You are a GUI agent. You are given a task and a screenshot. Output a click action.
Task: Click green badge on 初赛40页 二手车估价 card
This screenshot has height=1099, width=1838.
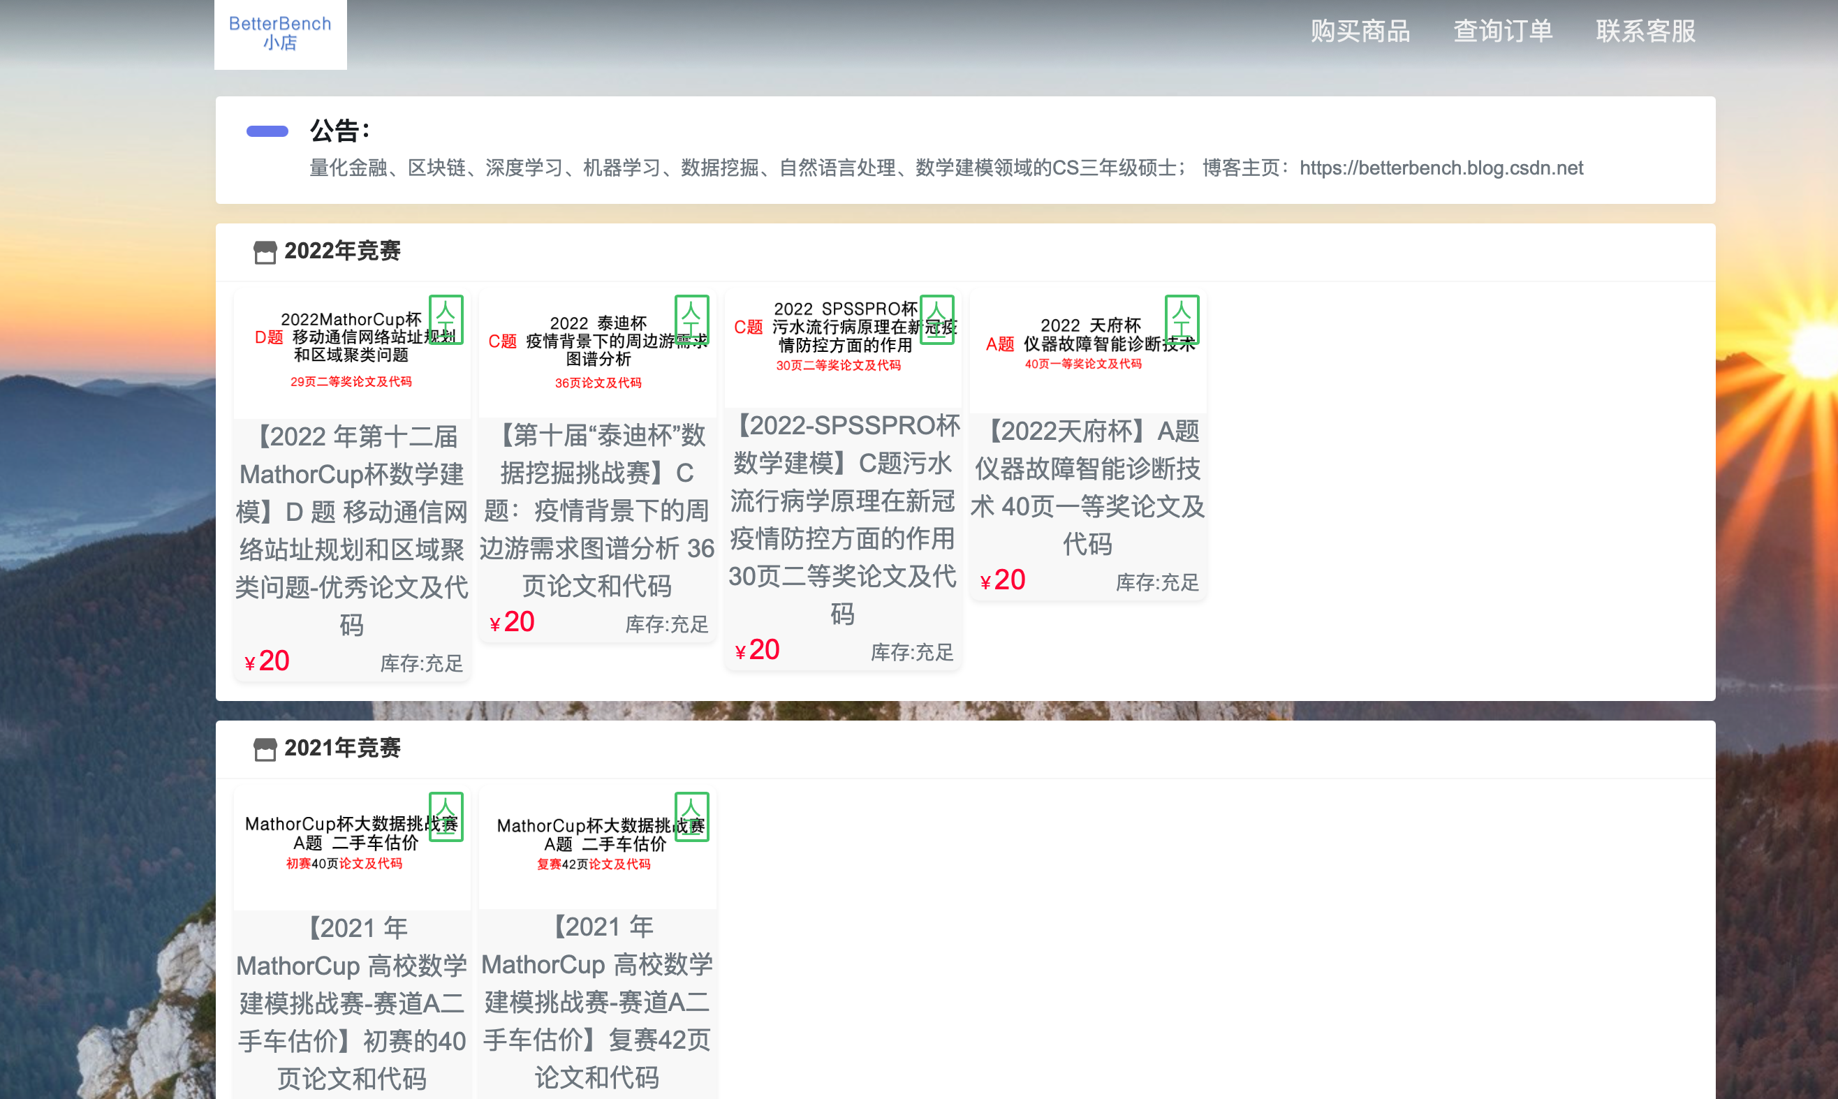[446, 817]
